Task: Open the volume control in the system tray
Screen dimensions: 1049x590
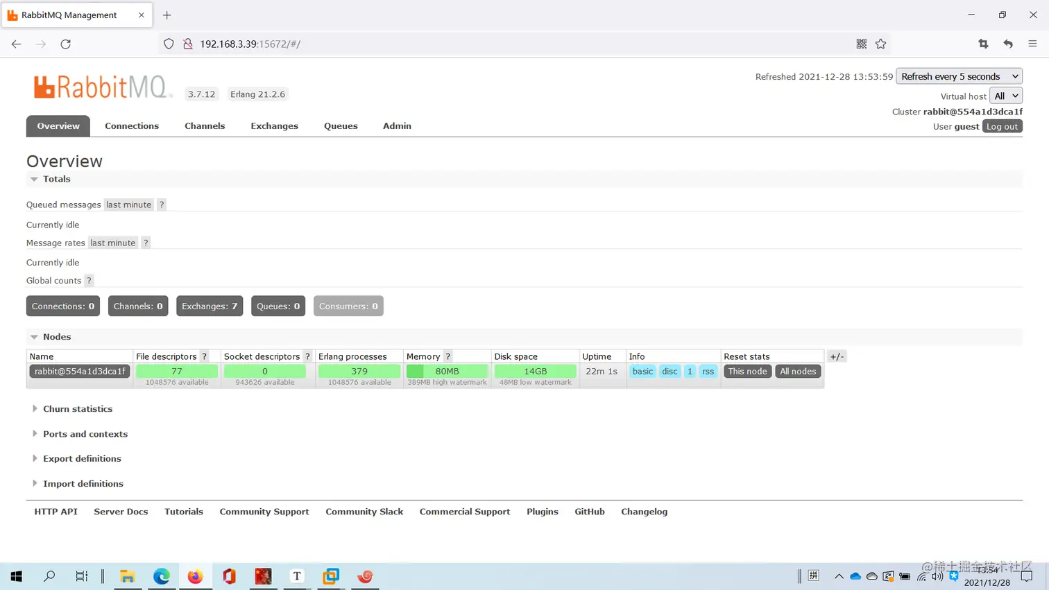Action: point(937,576)
